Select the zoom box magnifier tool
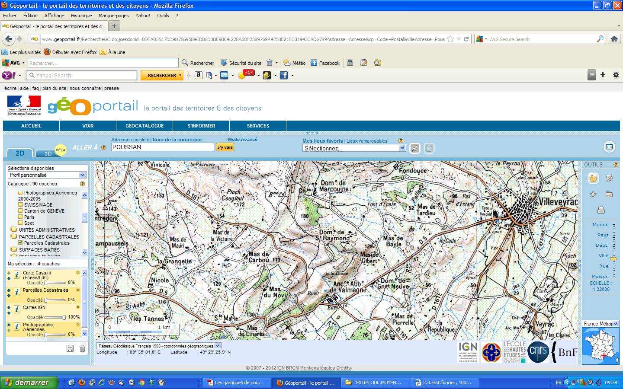 (609, 178)
